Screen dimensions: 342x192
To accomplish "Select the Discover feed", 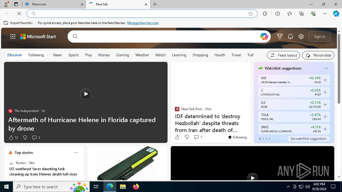I will click(15, 55).
